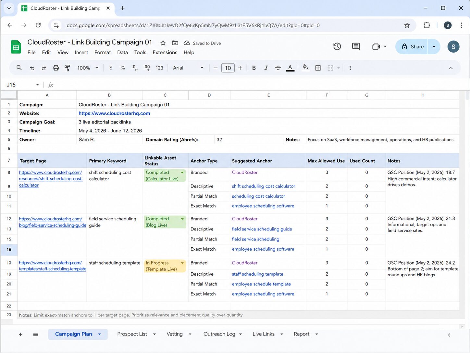
Task: Select the Paint format roller icon
Action: (x=68, y=68)
